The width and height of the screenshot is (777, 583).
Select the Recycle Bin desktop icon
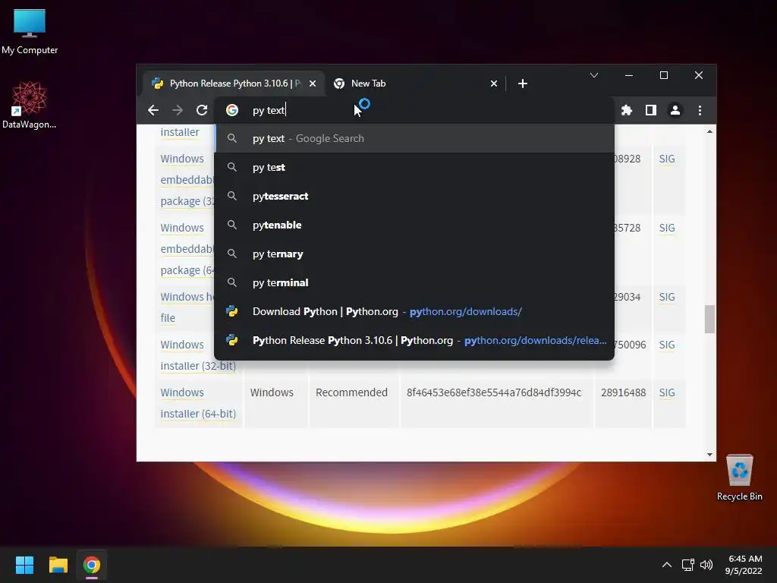(739, 478)
